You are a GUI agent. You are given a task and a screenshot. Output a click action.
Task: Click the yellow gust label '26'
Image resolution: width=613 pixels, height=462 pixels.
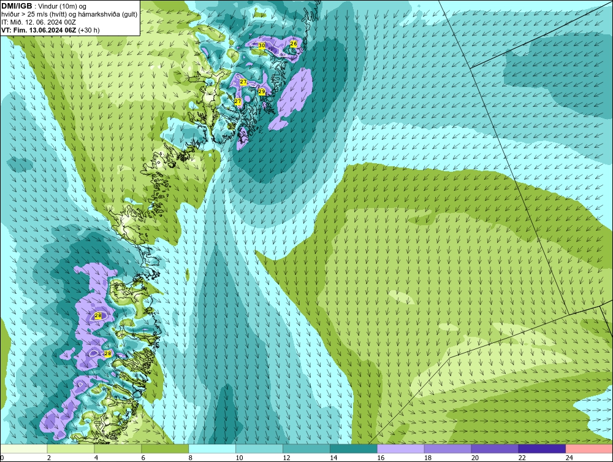pyautogui.click(x=294, y=44)
